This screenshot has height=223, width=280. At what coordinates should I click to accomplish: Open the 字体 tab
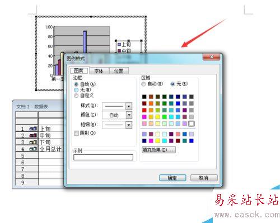click(x=99, y=71)
